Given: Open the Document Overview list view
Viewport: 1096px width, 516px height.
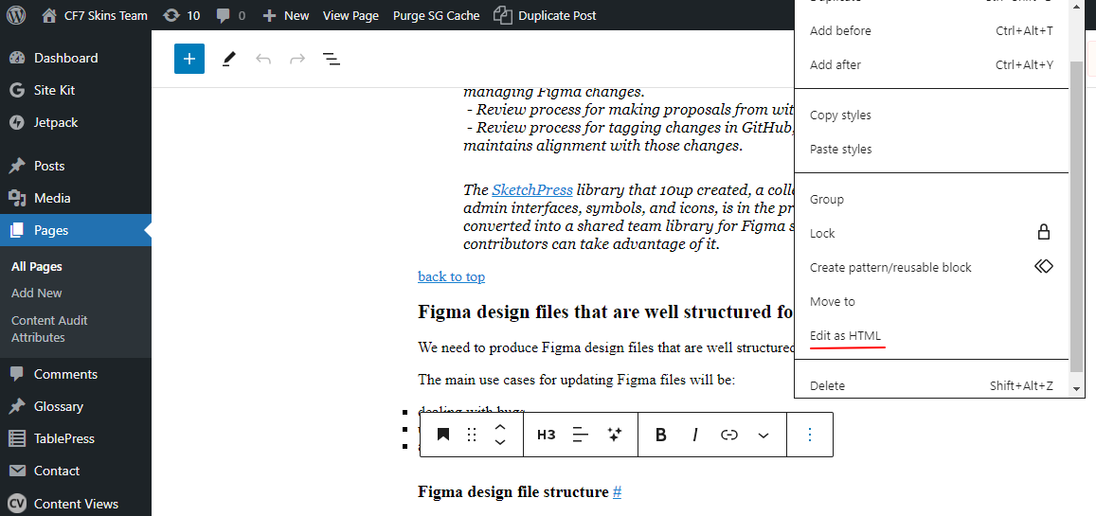Looking at the screenshot, I should pos(331,59).
